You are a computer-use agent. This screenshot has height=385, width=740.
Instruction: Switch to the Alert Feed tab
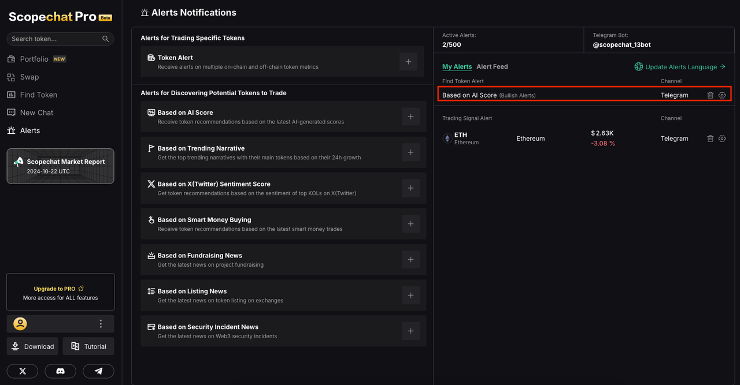492,66
